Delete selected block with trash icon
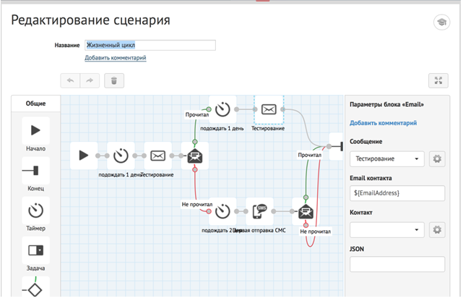463x301 pixels. pyautogui.click(x=114, y=81)
